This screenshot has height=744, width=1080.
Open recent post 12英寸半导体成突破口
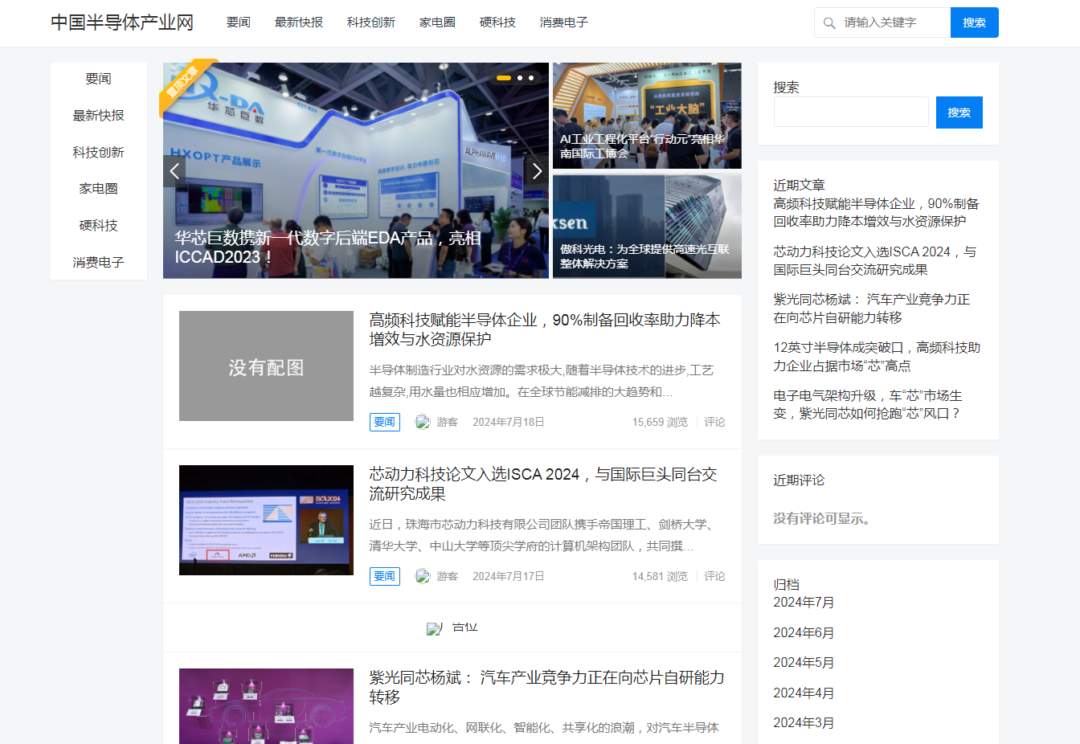coord(877,357)
